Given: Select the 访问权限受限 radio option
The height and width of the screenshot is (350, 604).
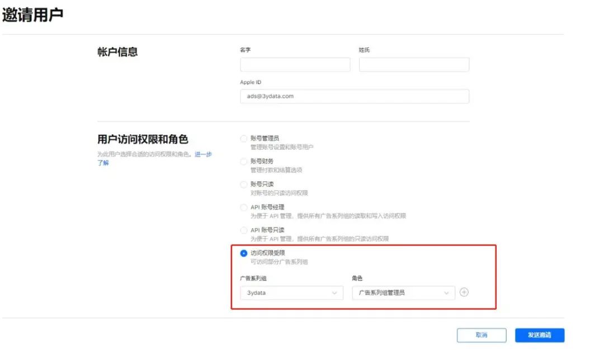Looking at the screenshot, I should pyautogui.click(x=243, y=253).
